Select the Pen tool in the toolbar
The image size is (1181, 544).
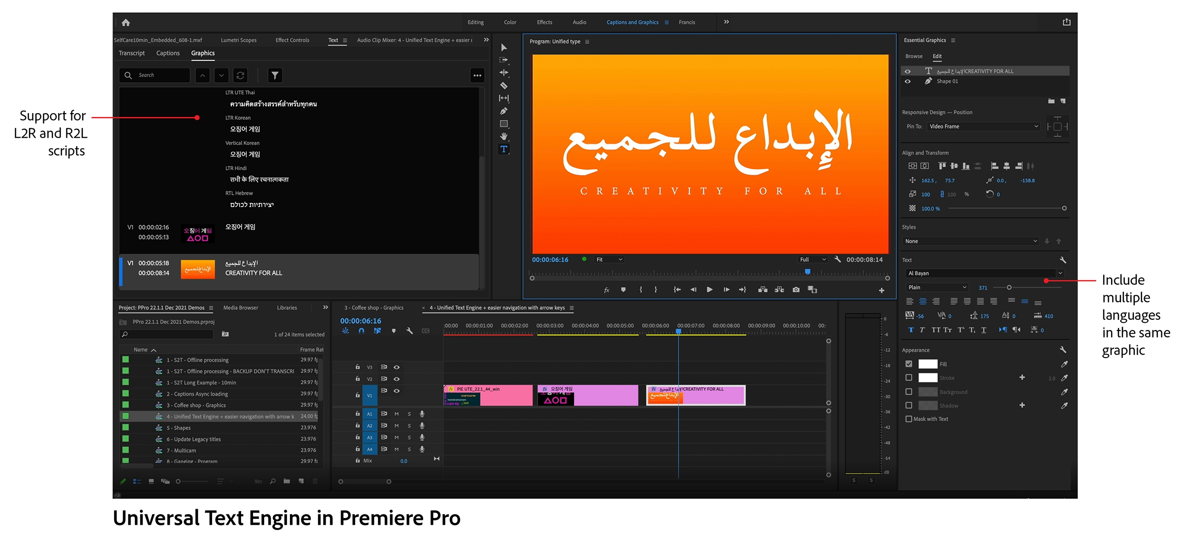coord(503,111)
